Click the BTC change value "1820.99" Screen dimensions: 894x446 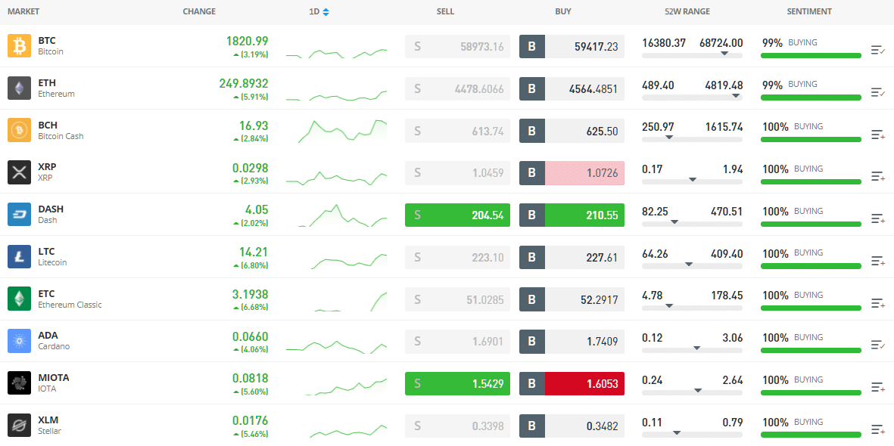247,41
